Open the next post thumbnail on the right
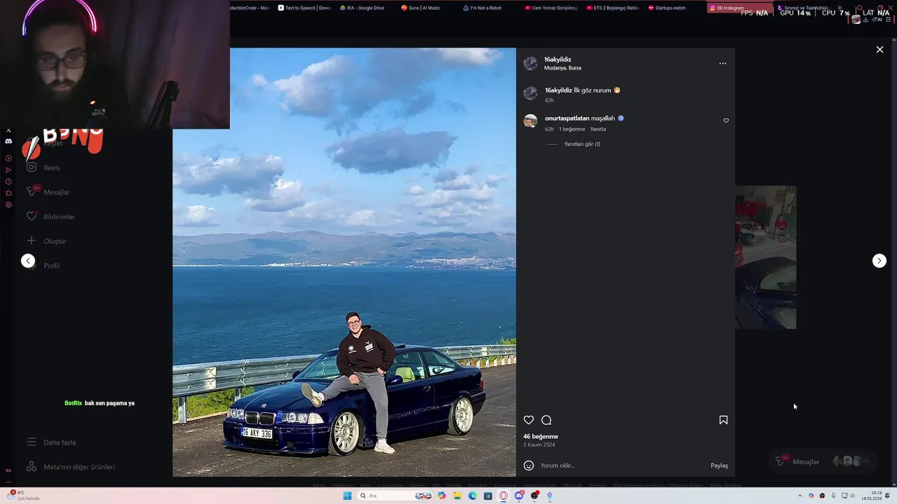This screenshot has width=897, height=504. (x=765, y=257)
